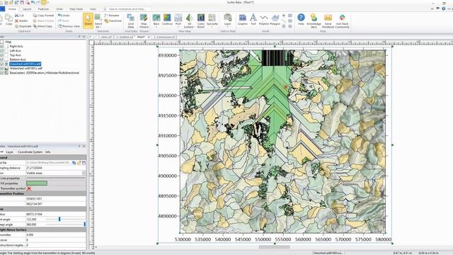Open the Coordinate System properties tab

point(30,152)
